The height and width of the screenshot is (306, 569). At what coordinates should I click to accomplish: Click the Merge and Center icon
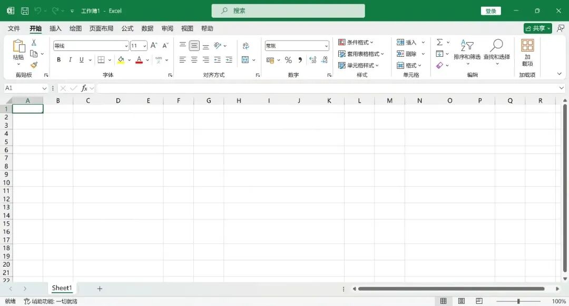coord(246,60)
